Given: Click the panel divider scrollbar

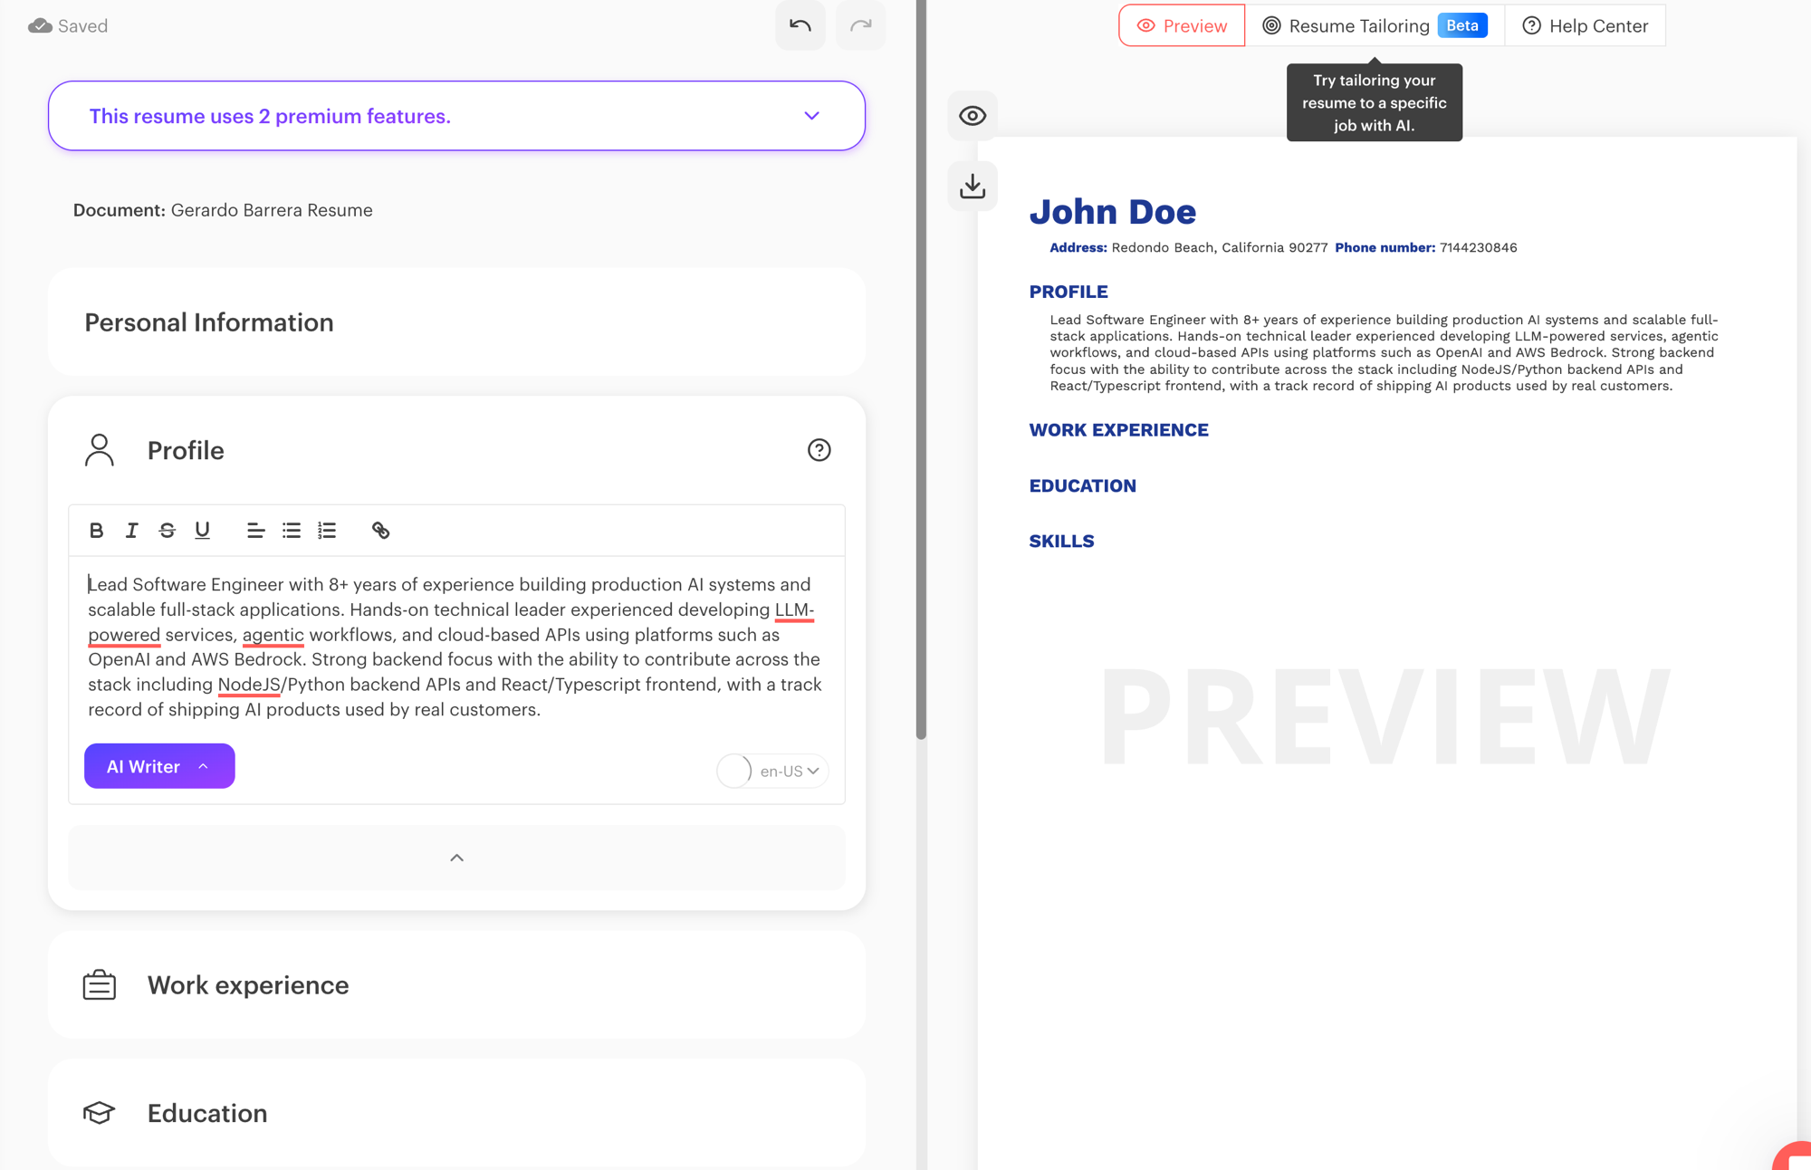Looking at the screenshot, I should click(x=921, y=369).
